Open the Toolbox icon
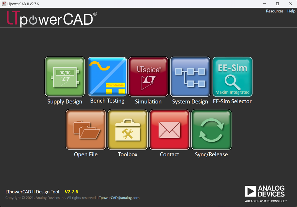 (x=127, y=129)
